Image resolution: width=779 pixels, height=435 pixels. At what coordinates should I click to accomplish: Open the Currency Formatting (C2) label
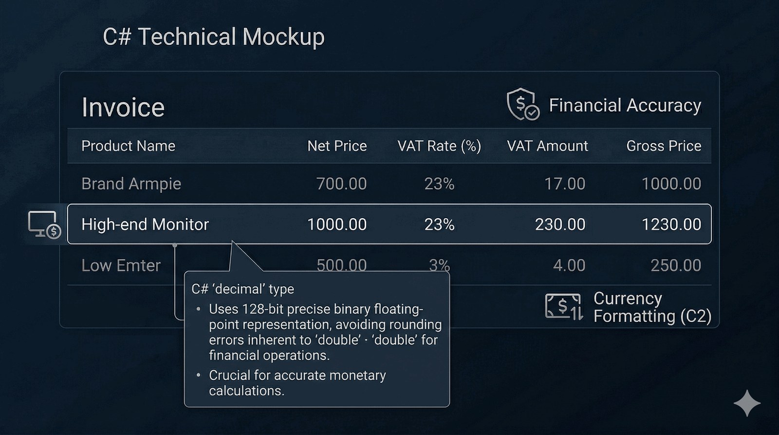coord(652,307)
